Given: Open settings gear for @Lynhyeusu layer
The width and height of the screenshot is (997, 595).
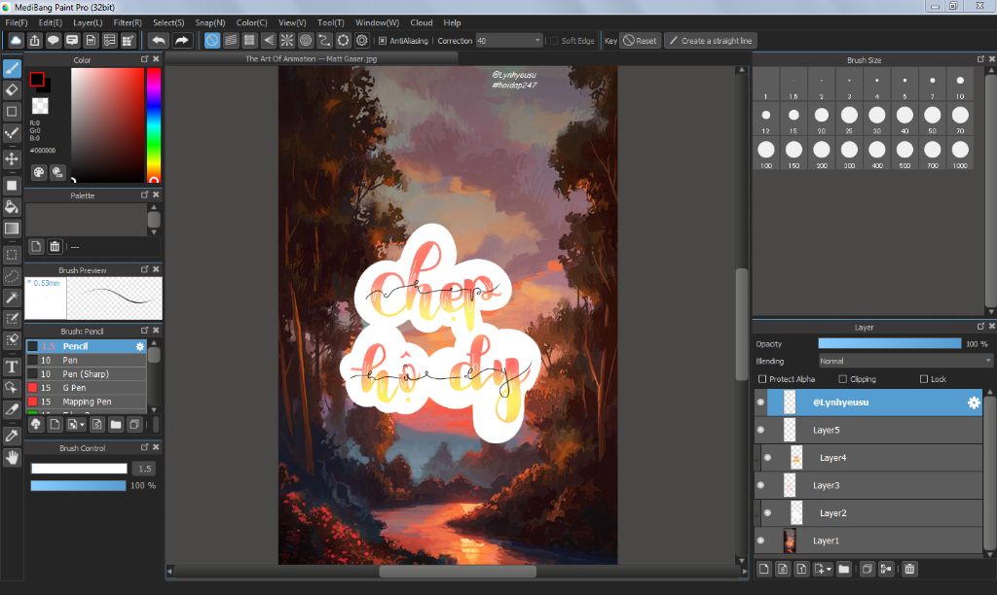Looking at the screenshot, I should coord(974,402).
